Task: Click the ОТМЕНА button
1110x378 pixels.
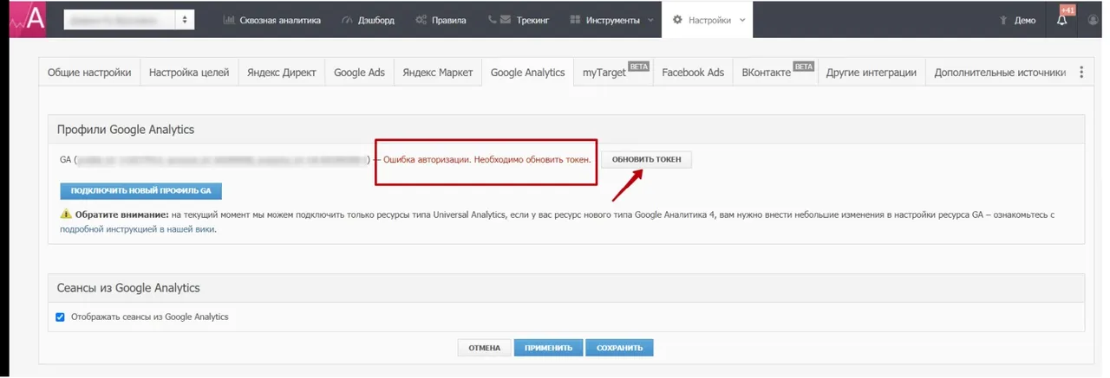Action: 484,348
